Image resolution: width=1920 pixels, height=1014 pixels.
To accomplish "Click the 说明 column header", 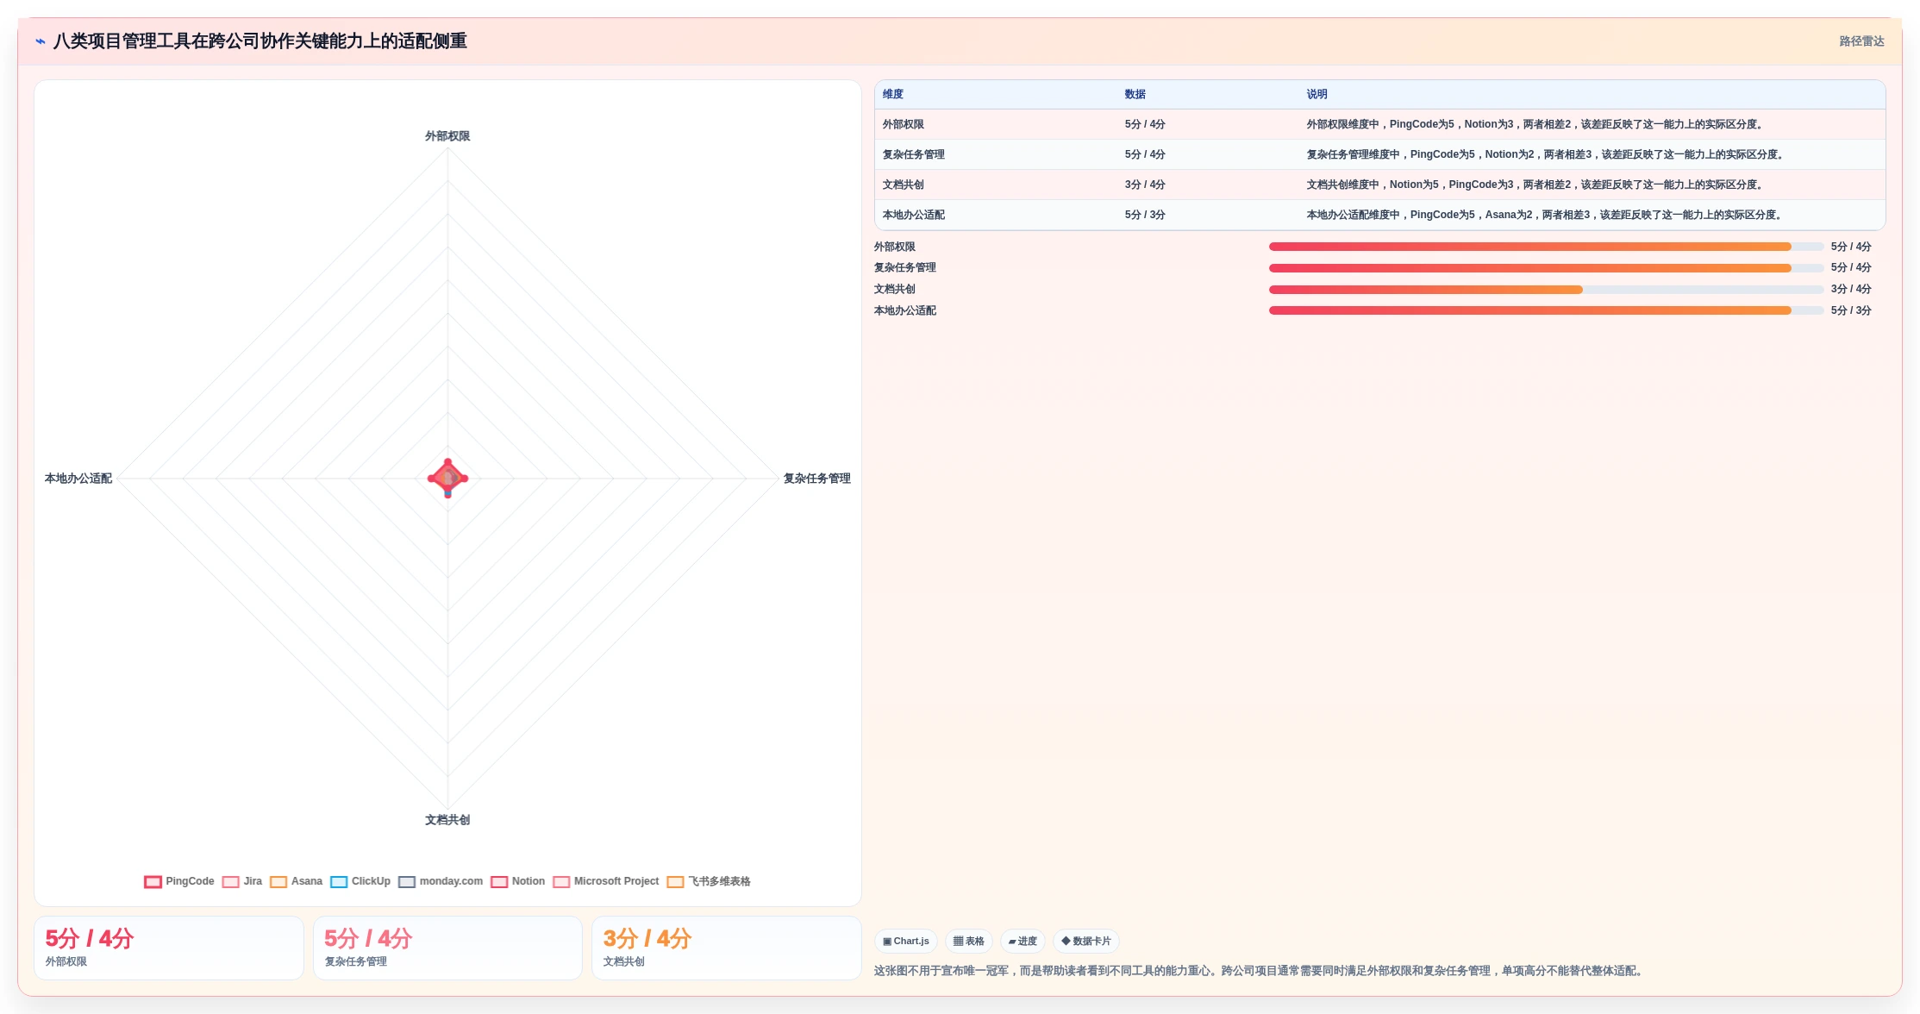I will (x=1316, y=94).
